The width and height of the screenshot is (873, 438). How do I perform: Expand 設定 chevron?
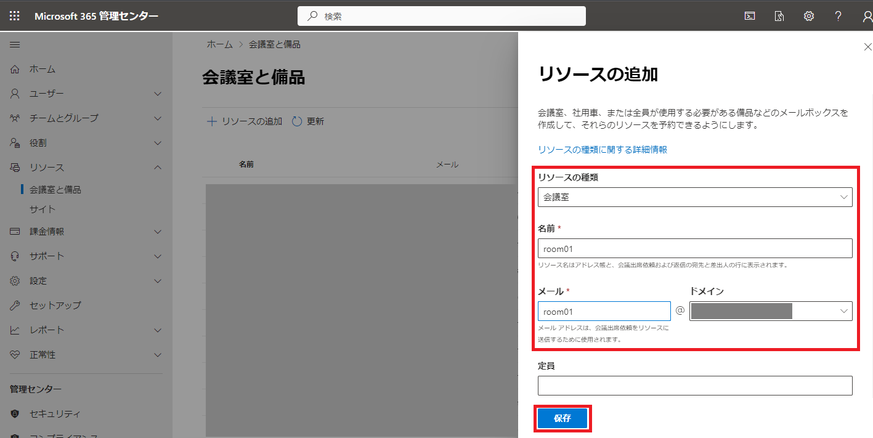pyautogui.click(x=158, y=281)
